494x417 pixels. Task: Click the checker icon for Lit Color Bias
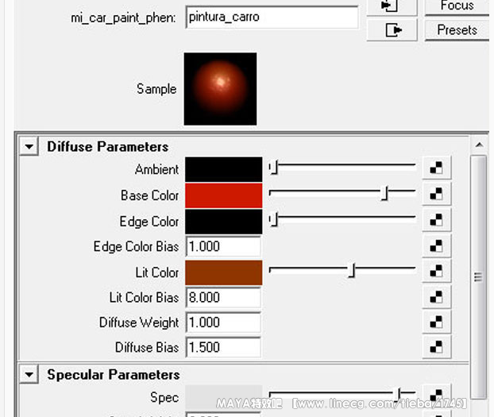pos(436,297)
